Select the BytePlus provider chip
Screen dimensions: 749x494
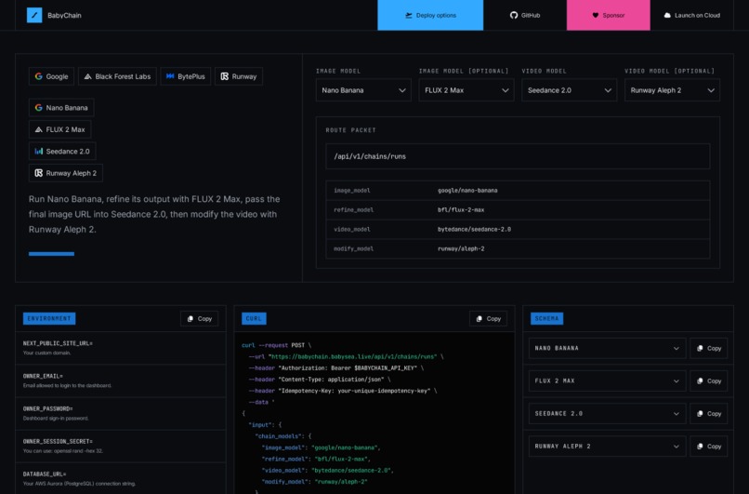tap(186, 76)
